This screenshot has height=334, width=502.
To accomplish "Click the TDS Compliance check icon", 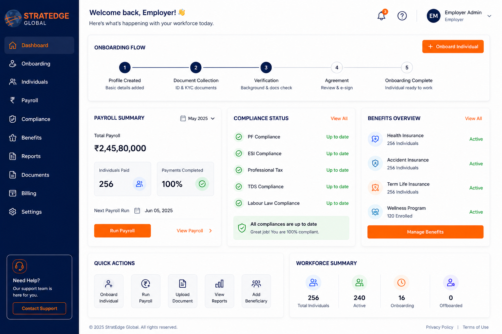I will pyautogui.click(x=239, y=187).
